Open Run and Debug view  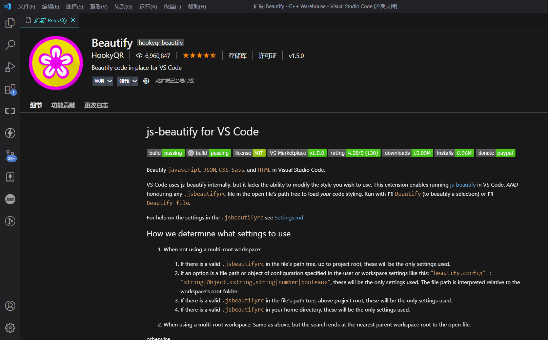tap(10, 67)
